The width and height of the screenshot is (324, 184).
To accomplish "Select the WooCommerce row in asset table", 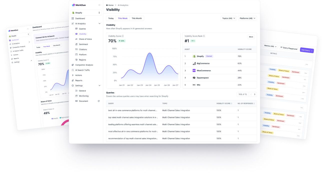I will tap(219, 71).
